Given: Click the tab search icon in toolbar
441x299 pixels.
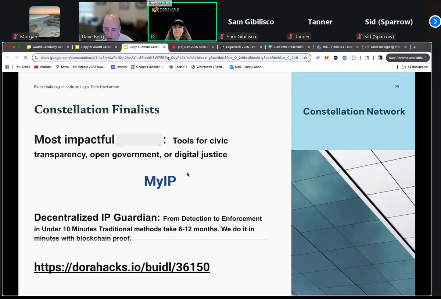Looking at the screenshot, I should click(x=367, y=58).
